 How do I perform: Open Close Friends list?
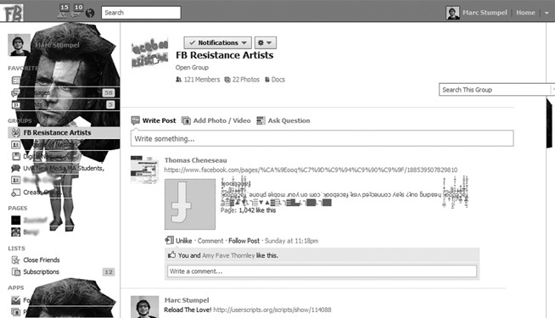42,260
